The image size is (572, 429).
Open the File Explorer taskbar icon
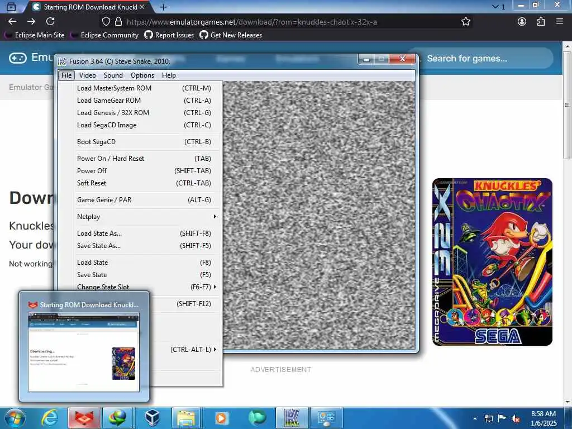[x=186, y=418]
